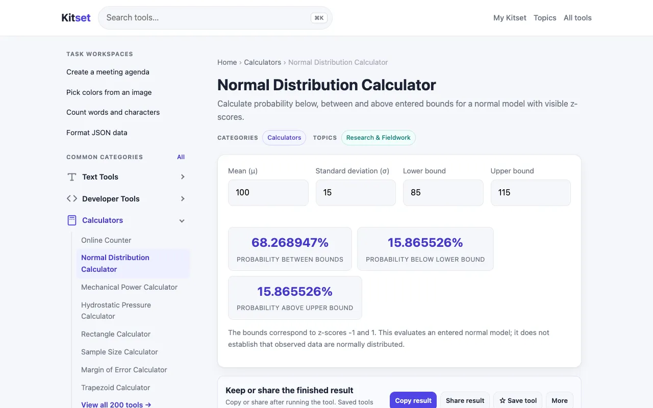Viewport: 653px width, 408px height.
Task: Click the ⌘K shortcut badge
Action: (x=319, y=18)
